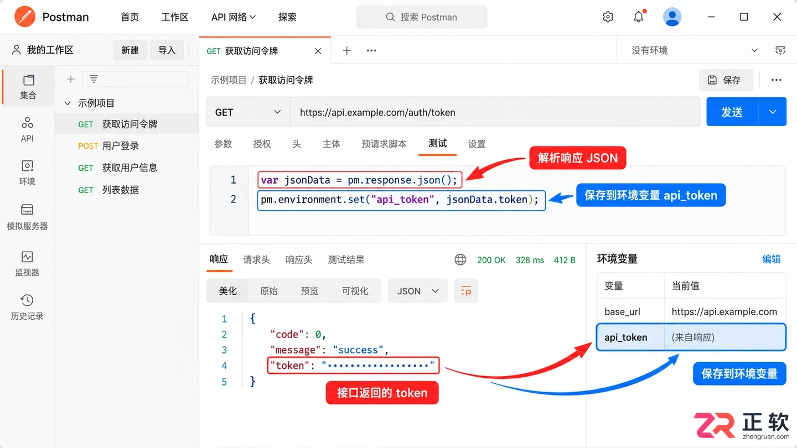Switch to the 预请求脚本 tab
The image size is (797, 448).
click(384, 144)
